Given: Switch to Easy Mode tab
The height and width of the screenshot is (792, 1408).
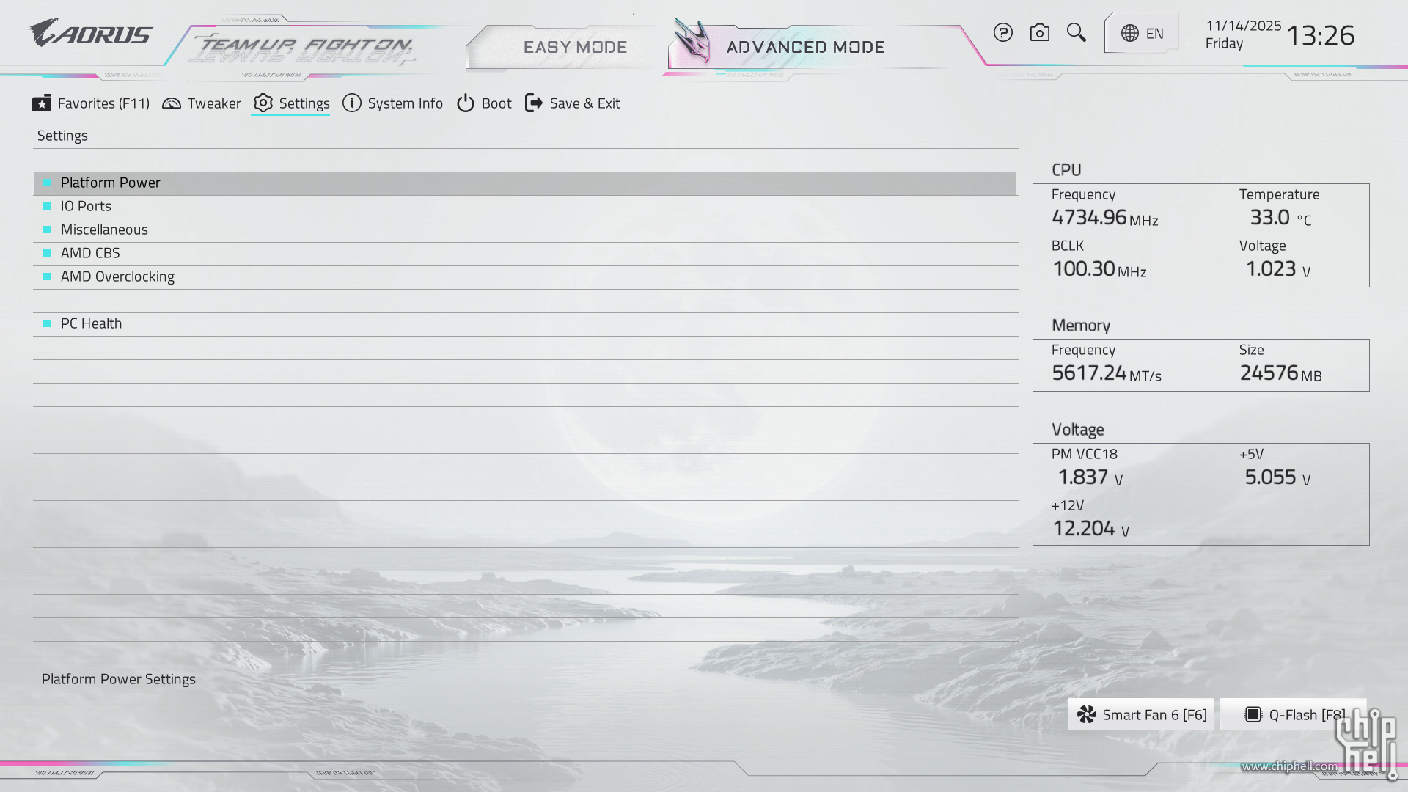Looking at the screenshot, I should coord(575,47).
